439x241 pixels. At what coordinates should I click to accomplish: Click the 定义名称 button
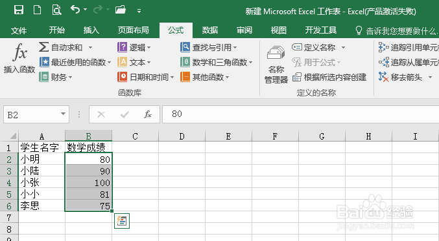click(314, 47)
